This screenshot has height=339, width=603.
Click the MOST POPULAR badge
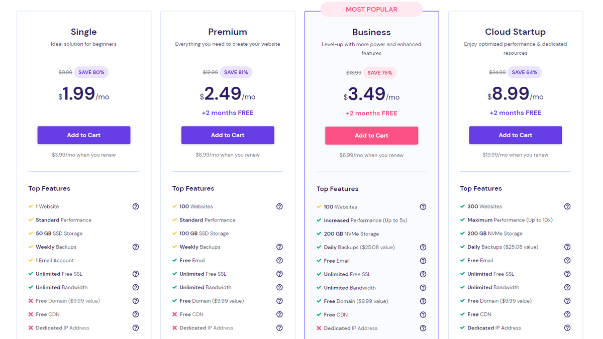pos(371,9)
